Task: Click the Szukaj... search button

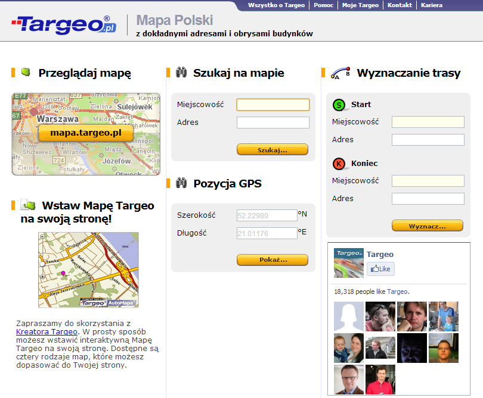Action: click(273, 150)
